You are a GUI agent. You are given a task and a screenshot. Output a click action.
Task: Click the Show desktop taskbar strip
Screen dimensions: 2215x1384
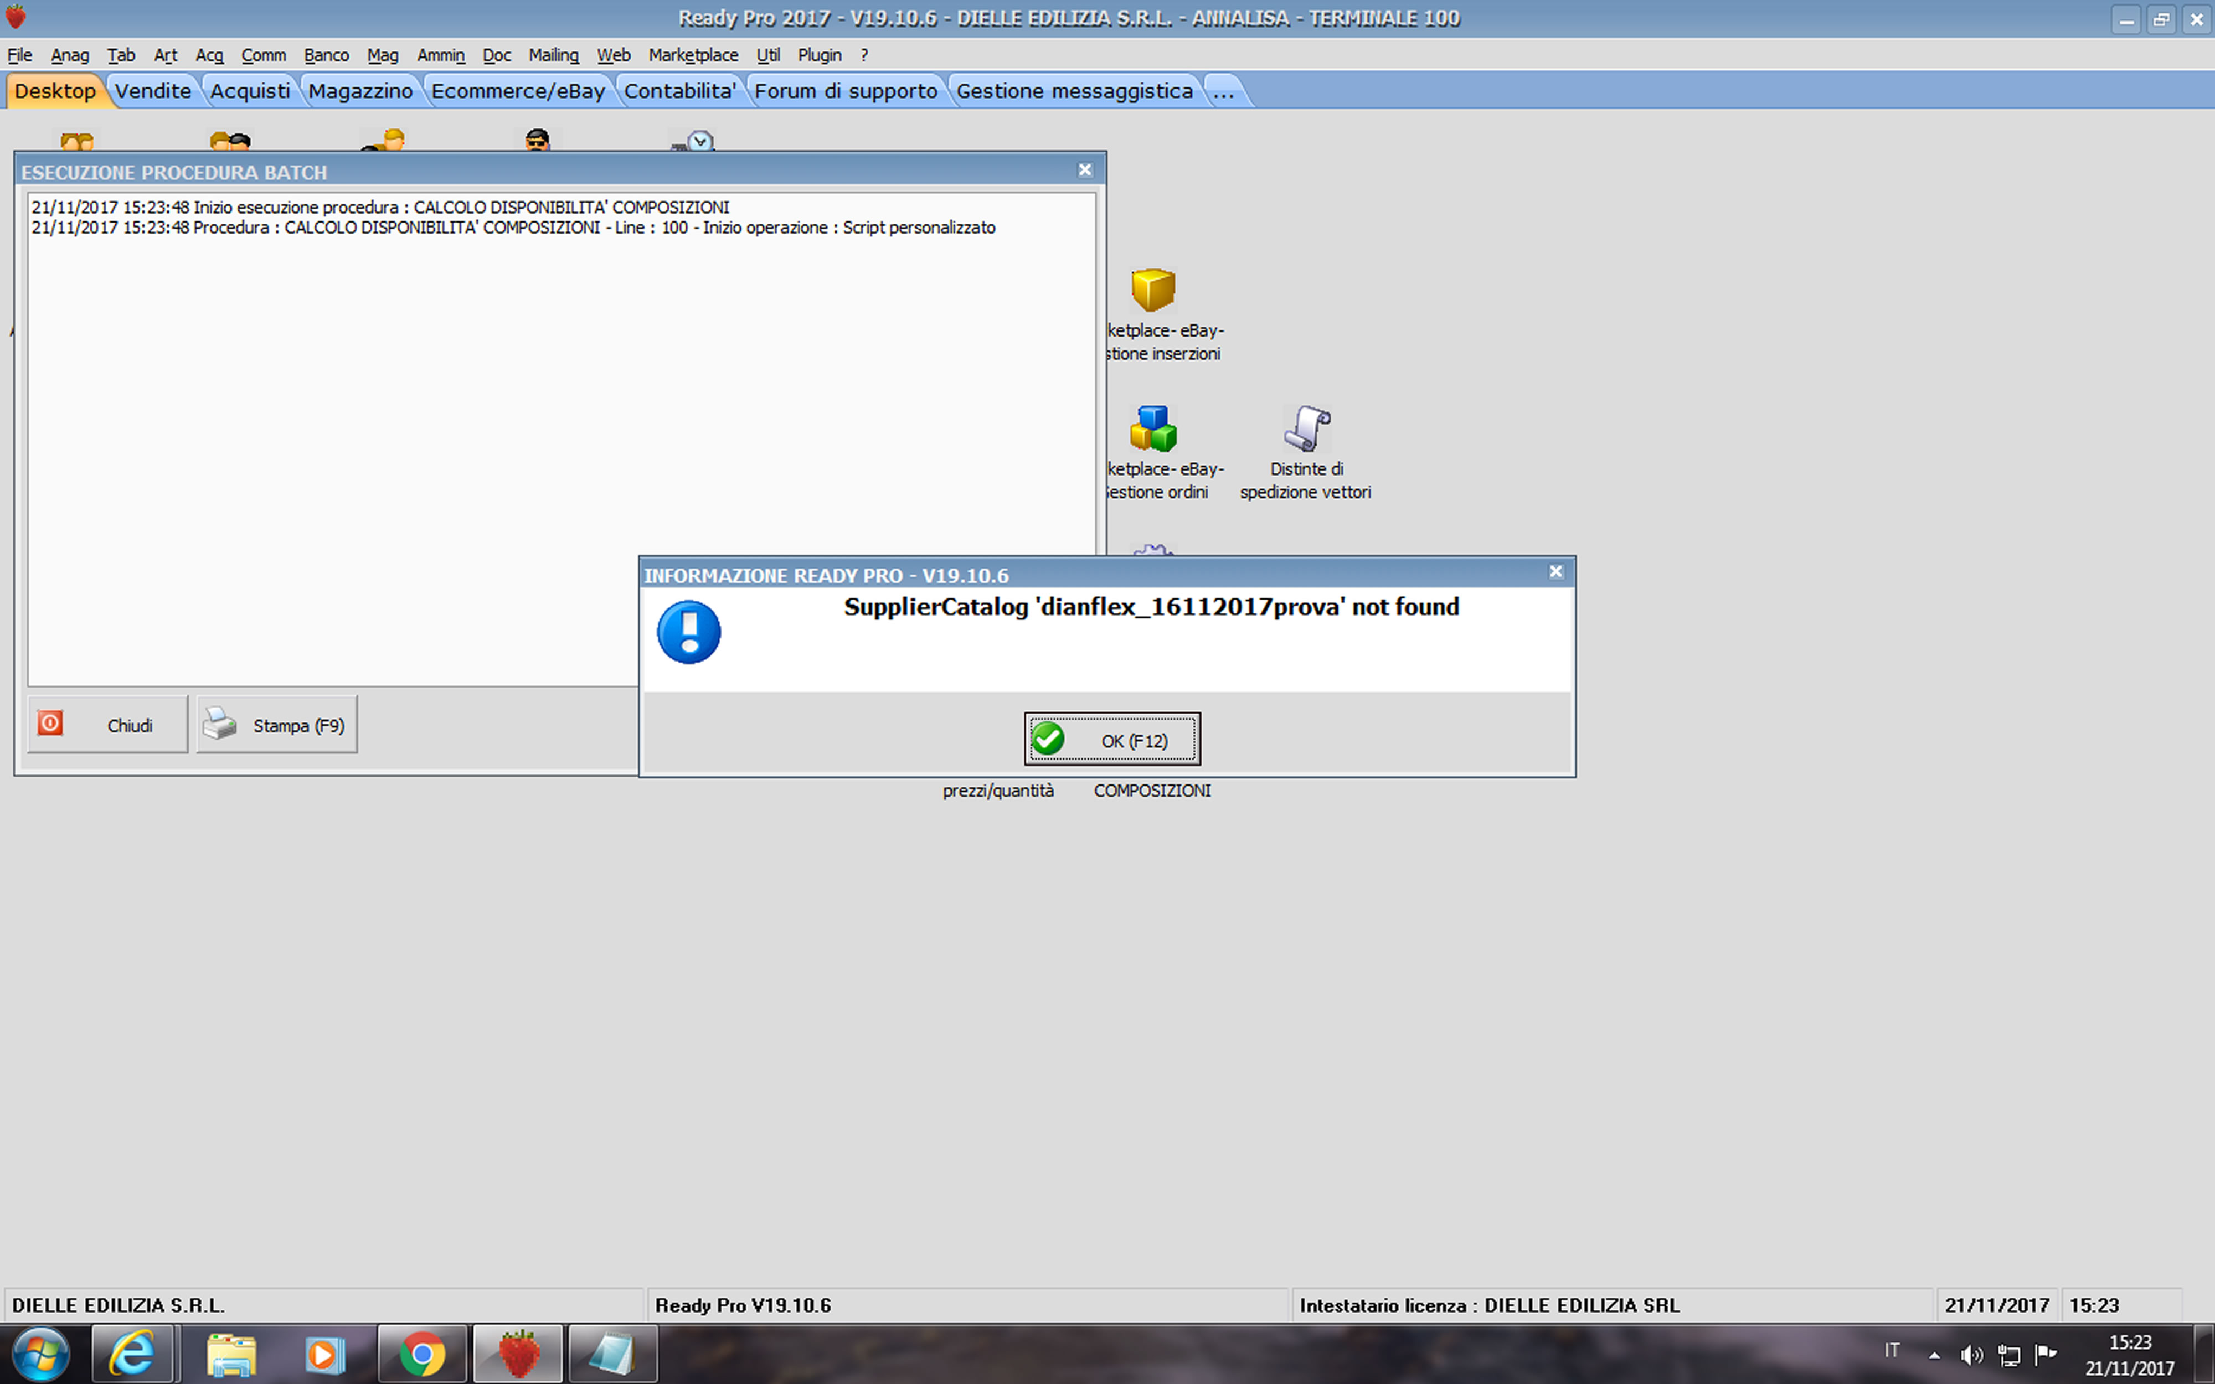2204,1354
